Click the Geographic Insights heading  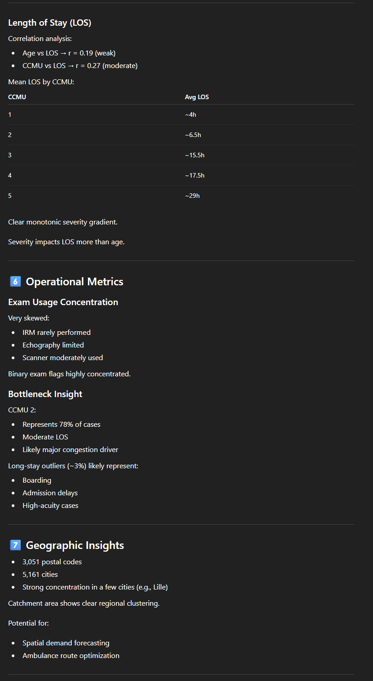75,545
